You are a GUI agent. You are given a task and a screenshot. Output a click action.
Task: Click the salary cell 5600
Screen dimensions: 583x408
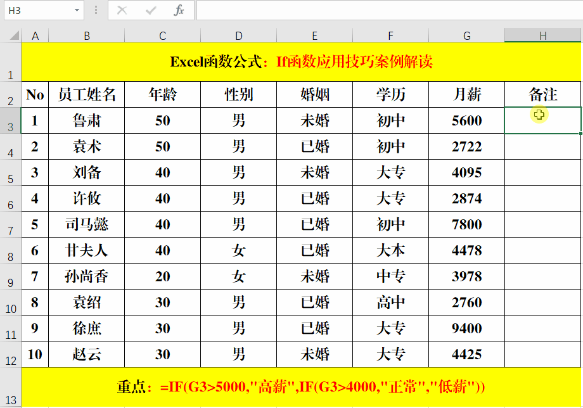coord(466,120)
